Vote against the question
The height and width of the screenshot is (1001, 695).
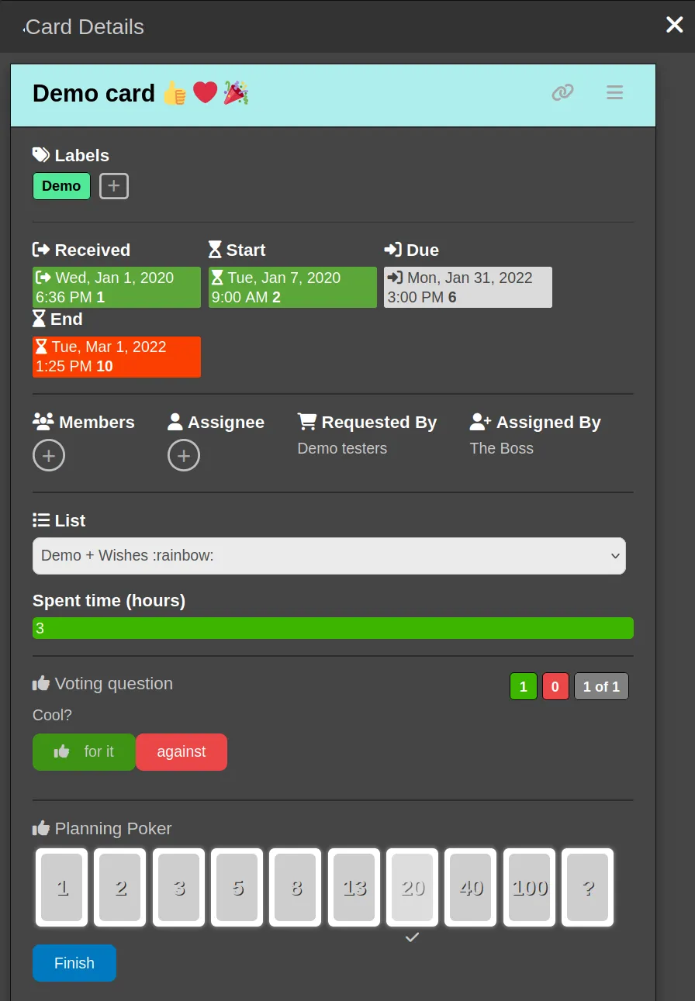[x=182, y=752]
